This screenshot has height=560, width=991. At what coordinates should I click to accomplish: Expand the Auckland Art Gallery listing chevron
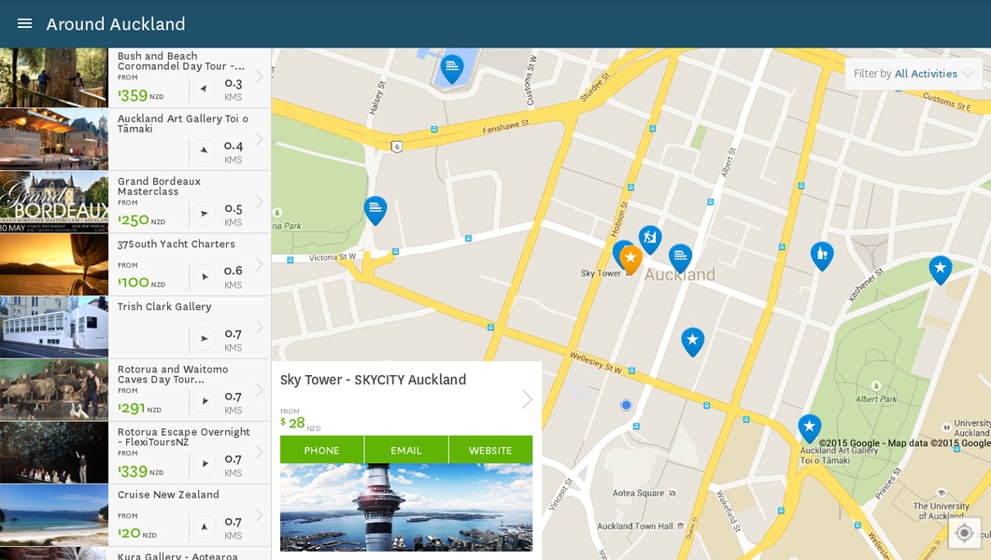259,139
